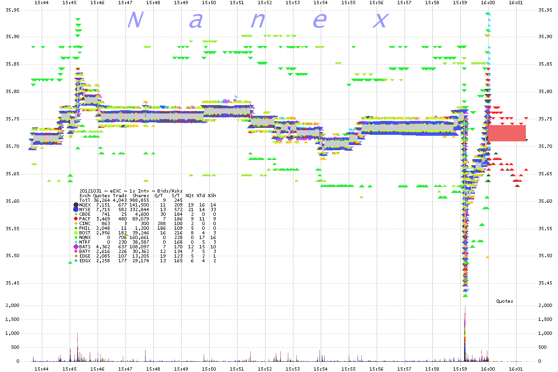Select BATY quotes value '2,616'
This screenshot has width=558, height=372.
point(103,251)
